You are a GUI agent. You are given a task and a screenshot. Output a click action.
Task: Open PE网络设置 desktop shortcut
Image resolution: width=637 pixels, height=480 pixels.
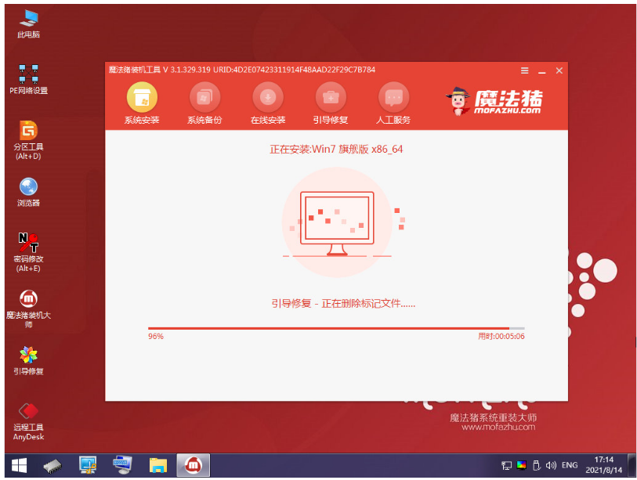click(28, 79)
